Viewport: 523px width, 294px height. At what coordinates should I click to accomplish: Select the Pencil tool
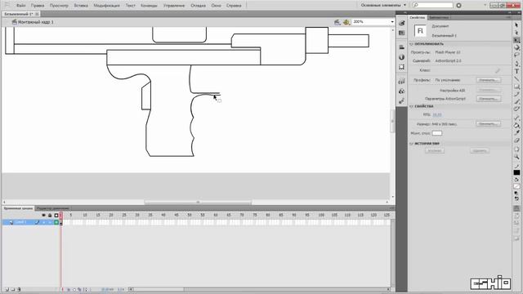coord(516,94)
